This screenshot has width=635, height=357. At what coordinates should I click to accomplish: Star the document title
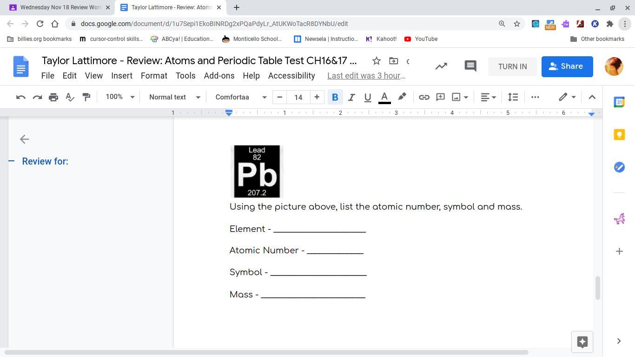point(377,61)
